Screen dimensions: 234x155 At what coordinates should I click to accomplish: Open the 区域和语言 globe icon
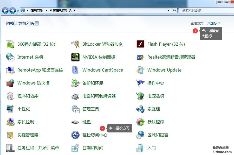140,135
